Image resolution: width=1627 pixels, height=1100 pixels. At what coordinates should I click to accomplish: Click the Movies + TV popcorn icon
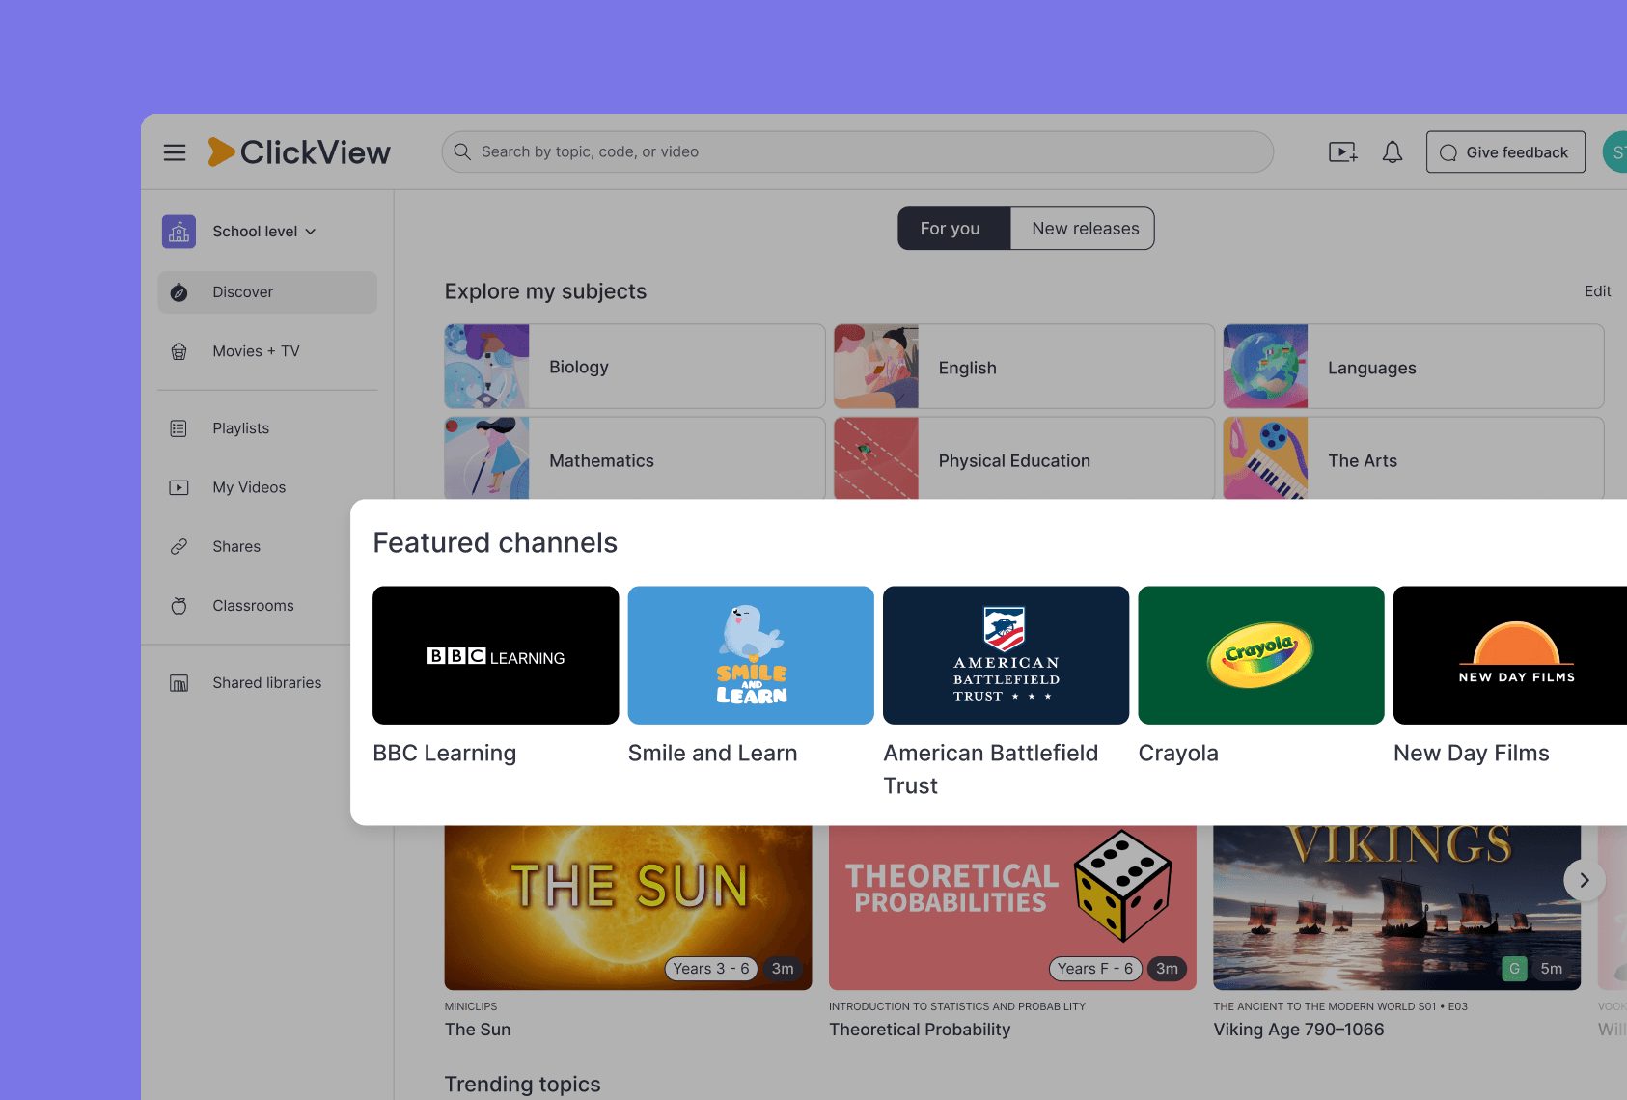tap(179, 351)
